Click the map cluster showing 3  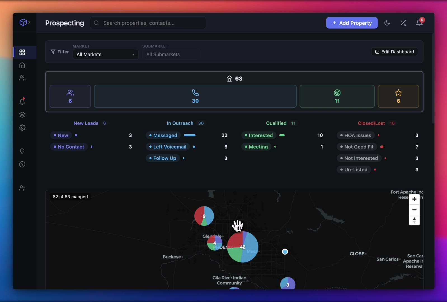click(x=288, y=284)
